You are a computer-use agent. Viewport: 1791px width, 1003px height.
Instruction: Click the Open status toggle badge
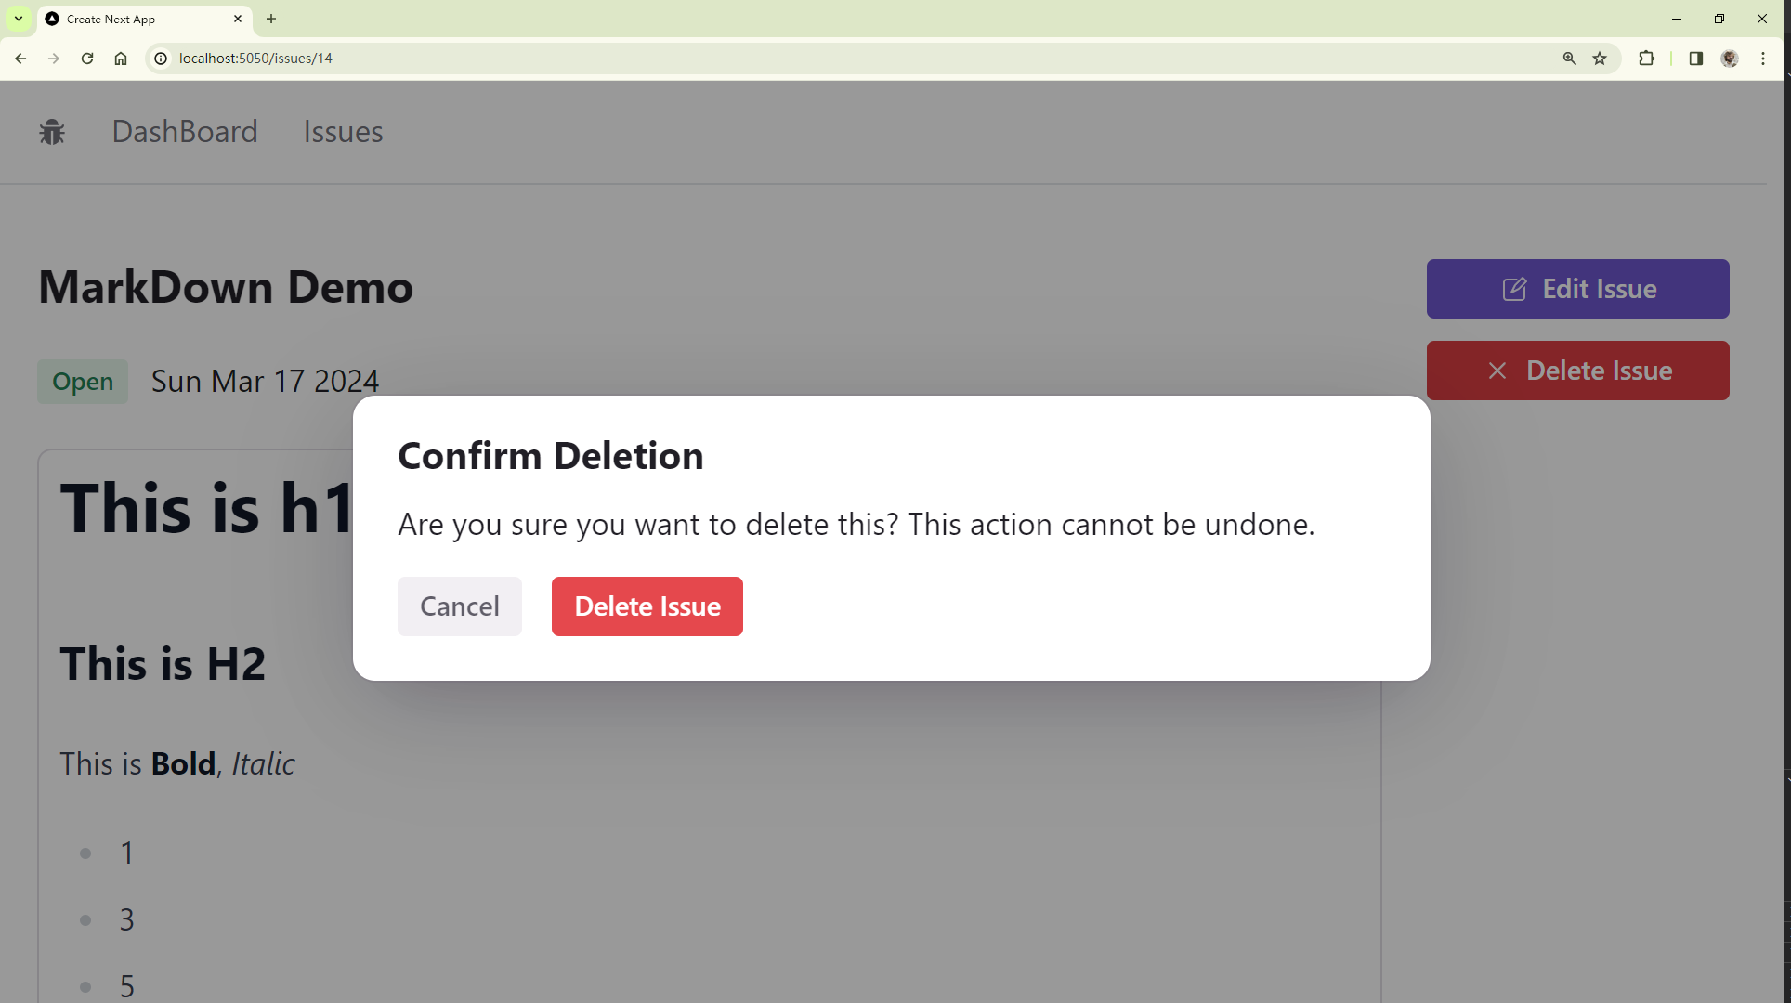tap(81, 381)
